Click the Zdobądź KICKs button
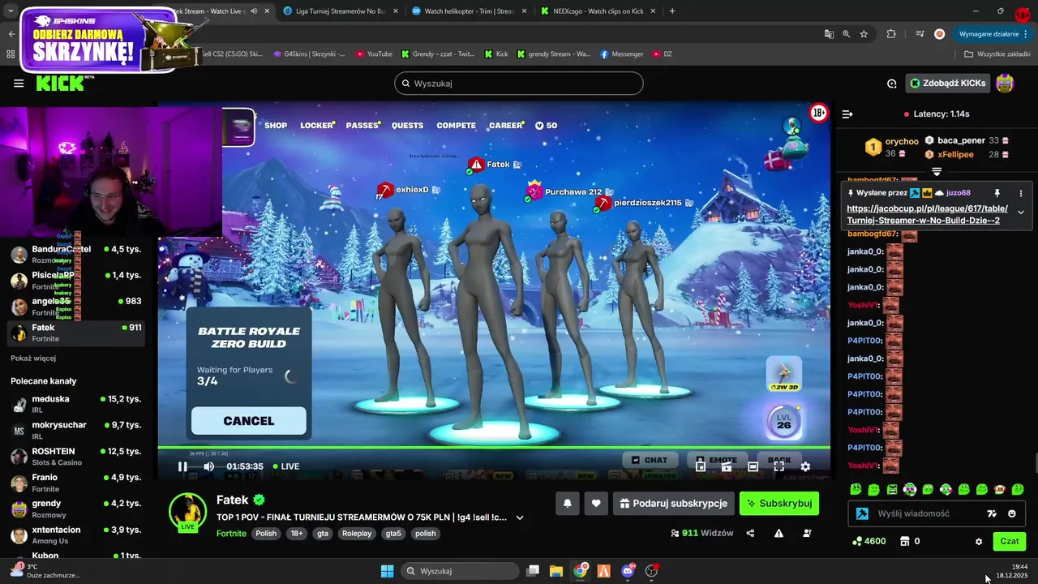This screenshot has width=1038, height=584. [x=947, y=84]
